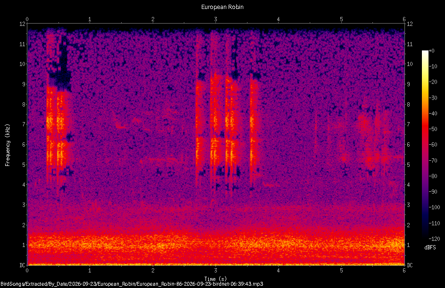The width and height of the screenshot is (445, 288).
Task: Click the "-50" colorbar scale label
Action: coord(433,129)
